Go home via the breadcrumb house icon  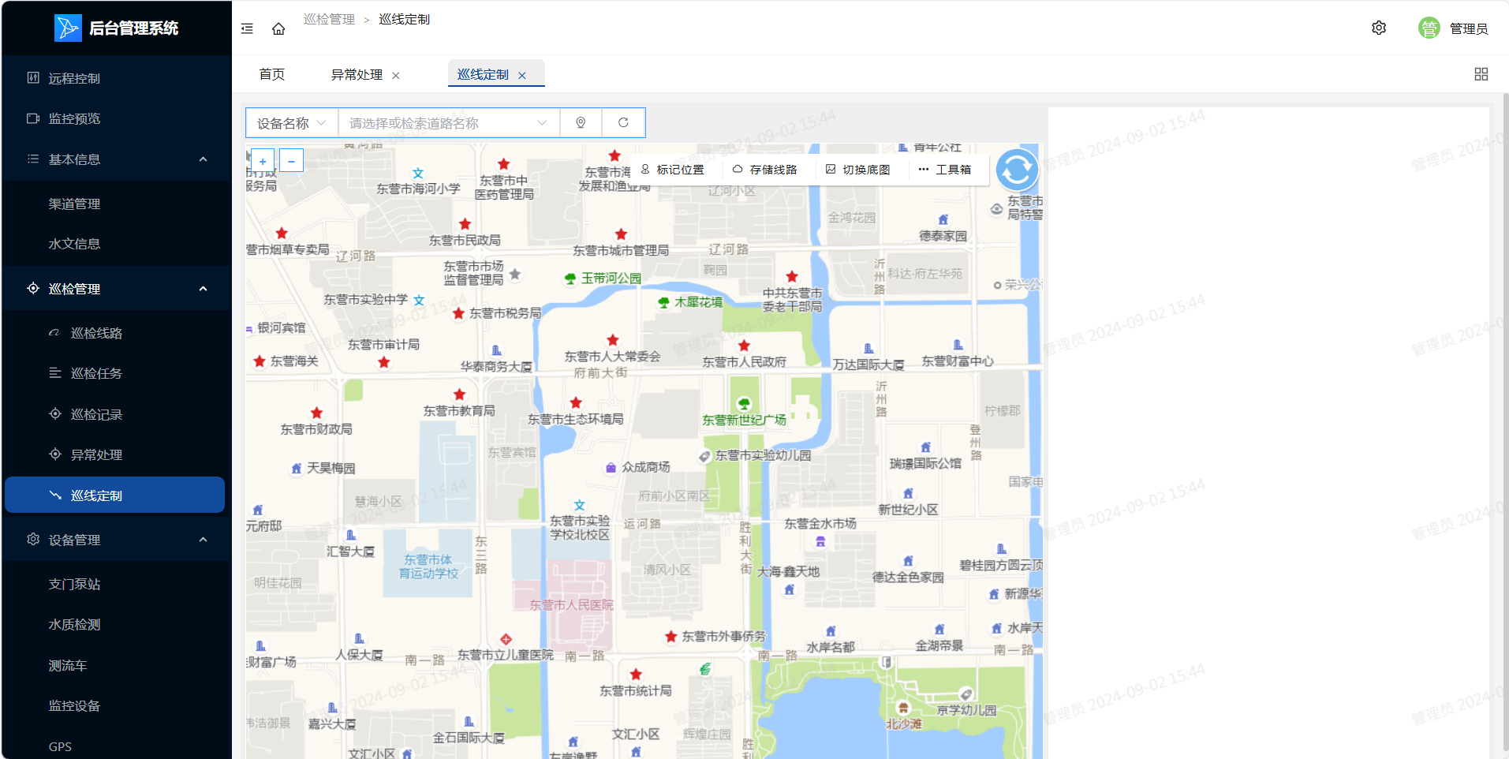(x=278, y=28)
